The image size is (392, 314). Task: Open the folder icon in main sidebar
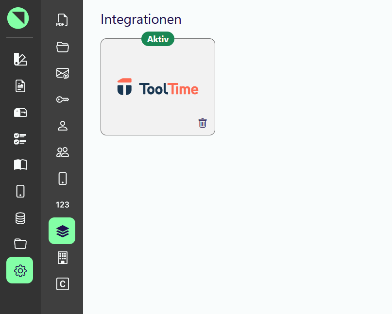click(x=20, y=244)
